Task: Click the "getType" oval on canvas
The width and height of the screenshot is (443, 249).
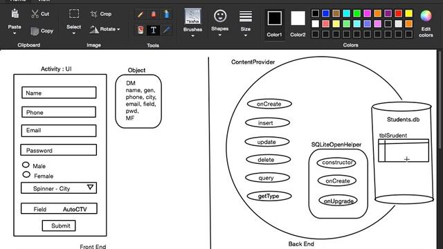Action: click(269, 196)
